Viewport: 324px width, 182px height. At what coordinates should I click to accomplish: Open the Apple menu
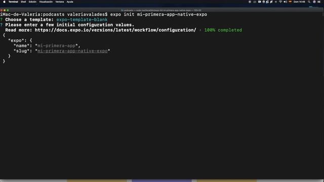click(4, 2)
